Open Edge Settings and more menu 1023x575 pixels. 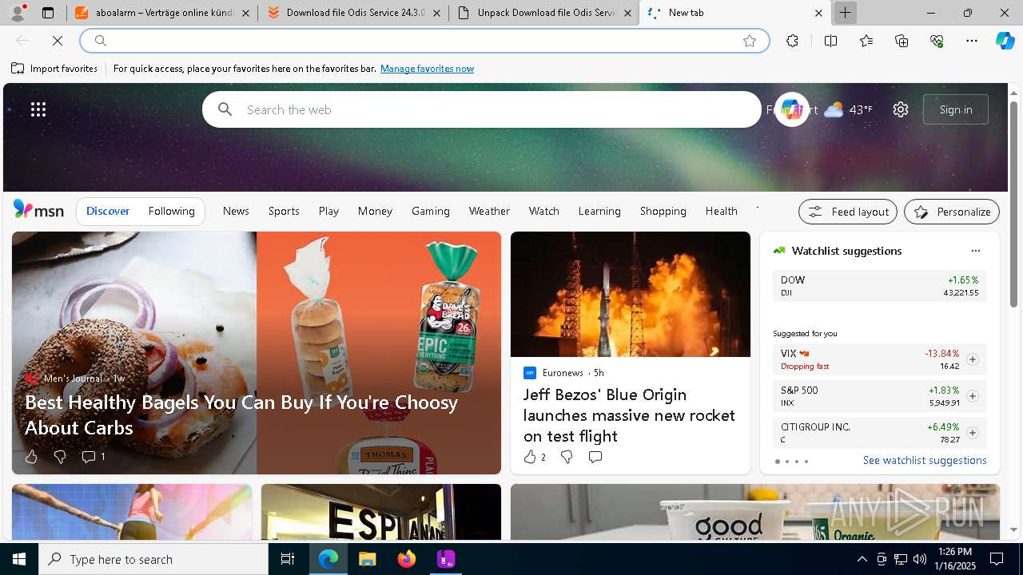coord(972,41)
